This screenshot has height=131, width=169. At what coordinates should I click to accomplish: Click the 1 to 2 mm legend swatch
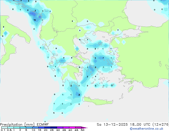coord(17,128)
